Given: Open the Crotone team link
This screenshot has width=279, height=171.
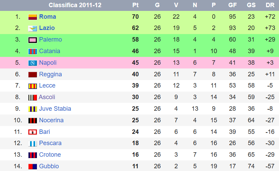Looking at the screenshot, I should [x=50, y=155].
